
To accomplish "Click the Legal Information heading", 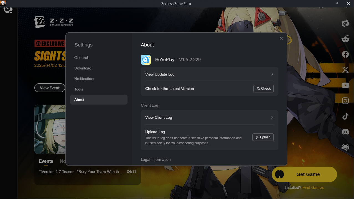I will 156,159.
